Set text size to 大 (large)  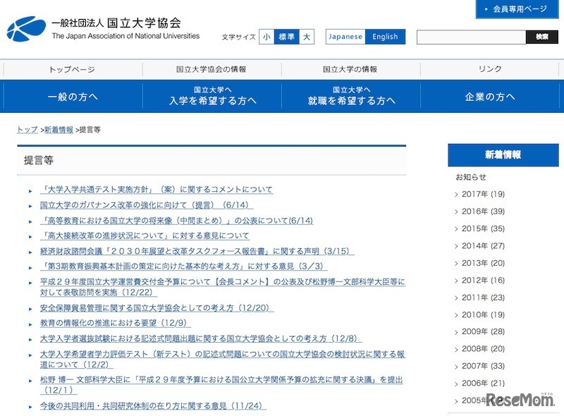[x=306, y=37]
